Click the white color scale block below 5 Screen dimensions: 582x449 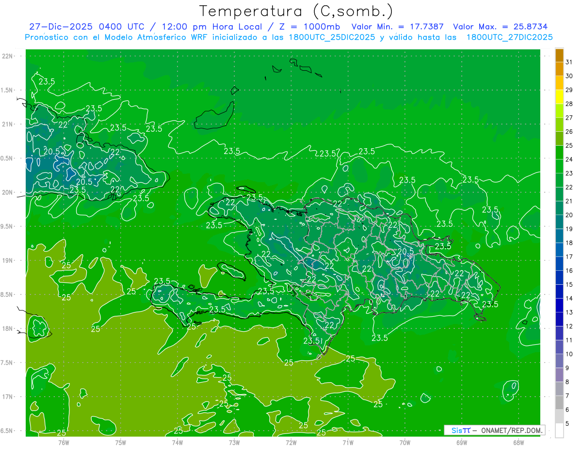[559, 431]
